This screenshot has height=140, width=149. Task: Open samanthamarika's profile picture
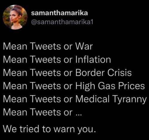click(15, 17)
